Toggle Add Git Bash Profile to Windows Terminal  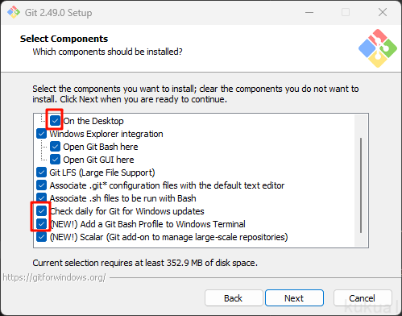[x=41, y=224]
